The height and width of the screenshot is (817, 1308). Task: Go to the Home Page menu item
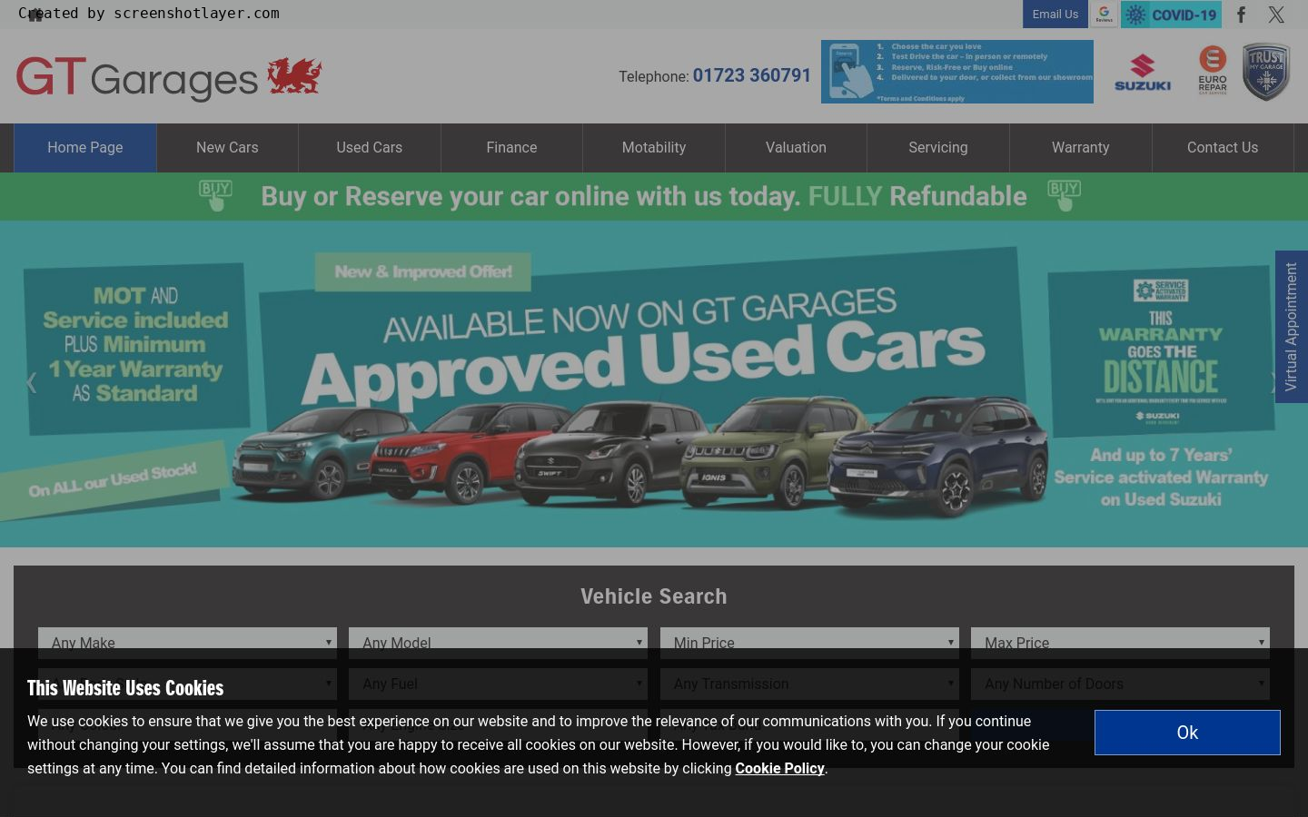(85, 148)
